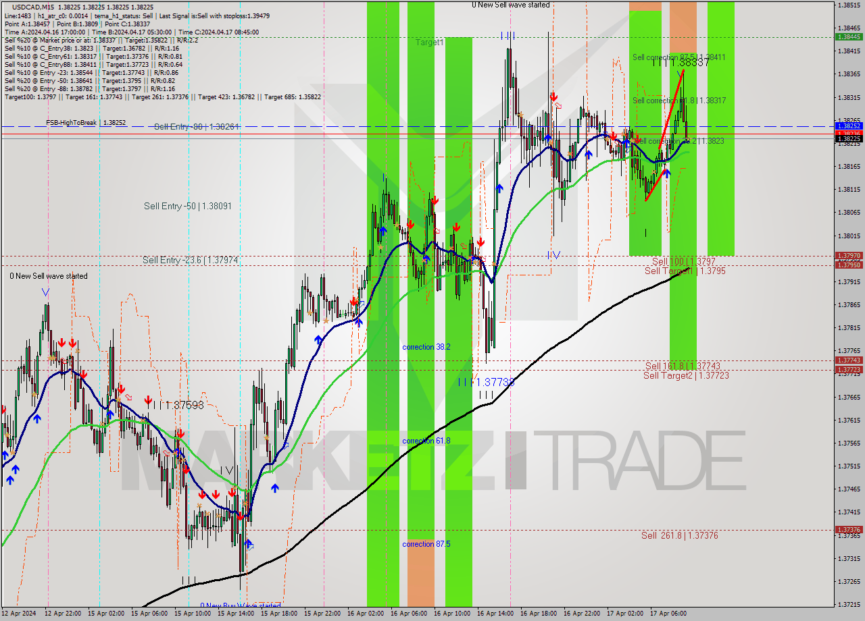The image size is (865, 621).
Task: Click the 1.38065 price axis value
Action: coord(849,212)
